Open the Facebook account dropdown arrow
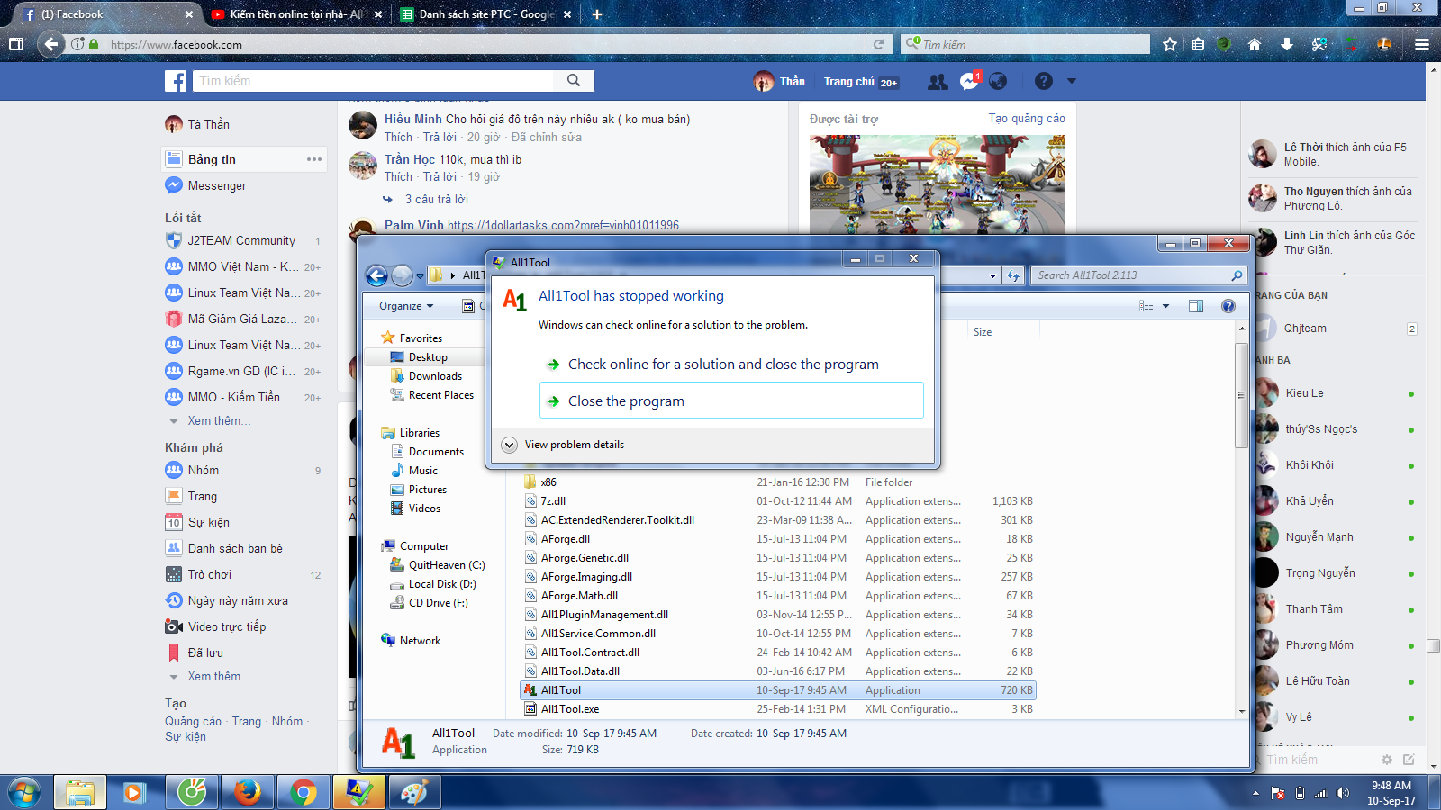Image resolution: width=1441 pixels, height=810 pixels. (x=1072, y=81)
